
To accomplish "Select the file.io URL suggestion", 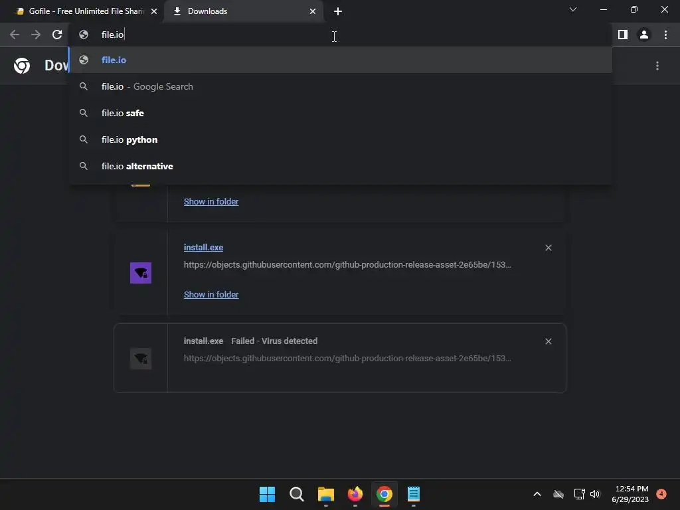I will (x=341, y=60).
